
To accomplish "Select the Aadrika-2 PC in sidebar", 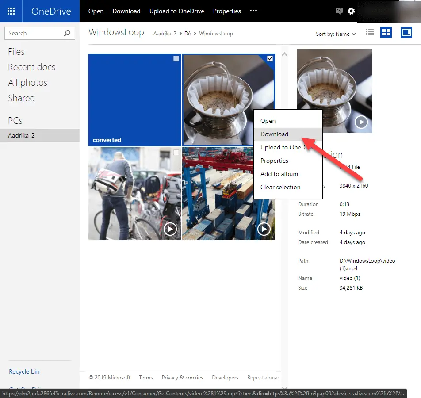I will [40, 135].
